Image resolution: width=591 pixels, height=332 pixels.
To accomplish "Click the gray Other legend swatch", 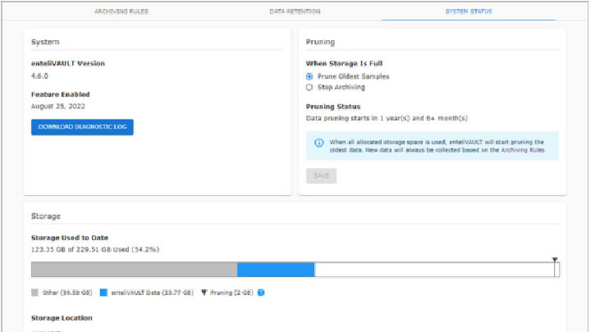I will pos(34,292).
